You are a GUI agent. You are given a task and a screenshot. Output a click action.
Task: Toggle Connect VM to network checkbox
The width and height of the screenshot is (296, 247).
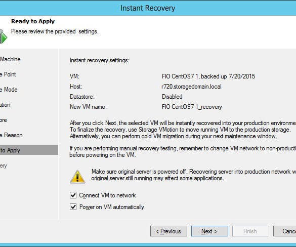pyautogui.click(x=73, y=195)
